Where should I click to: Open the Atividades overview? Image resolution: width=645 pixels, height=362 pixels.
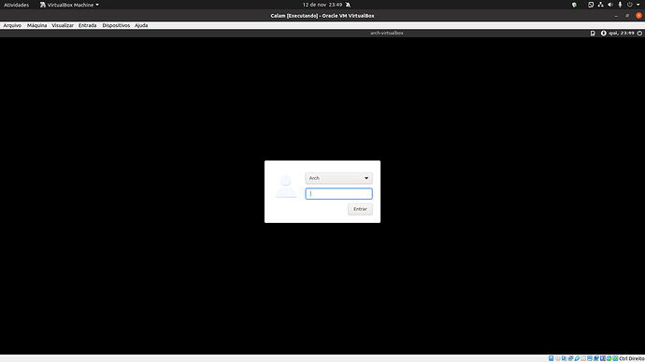point(17,5)
